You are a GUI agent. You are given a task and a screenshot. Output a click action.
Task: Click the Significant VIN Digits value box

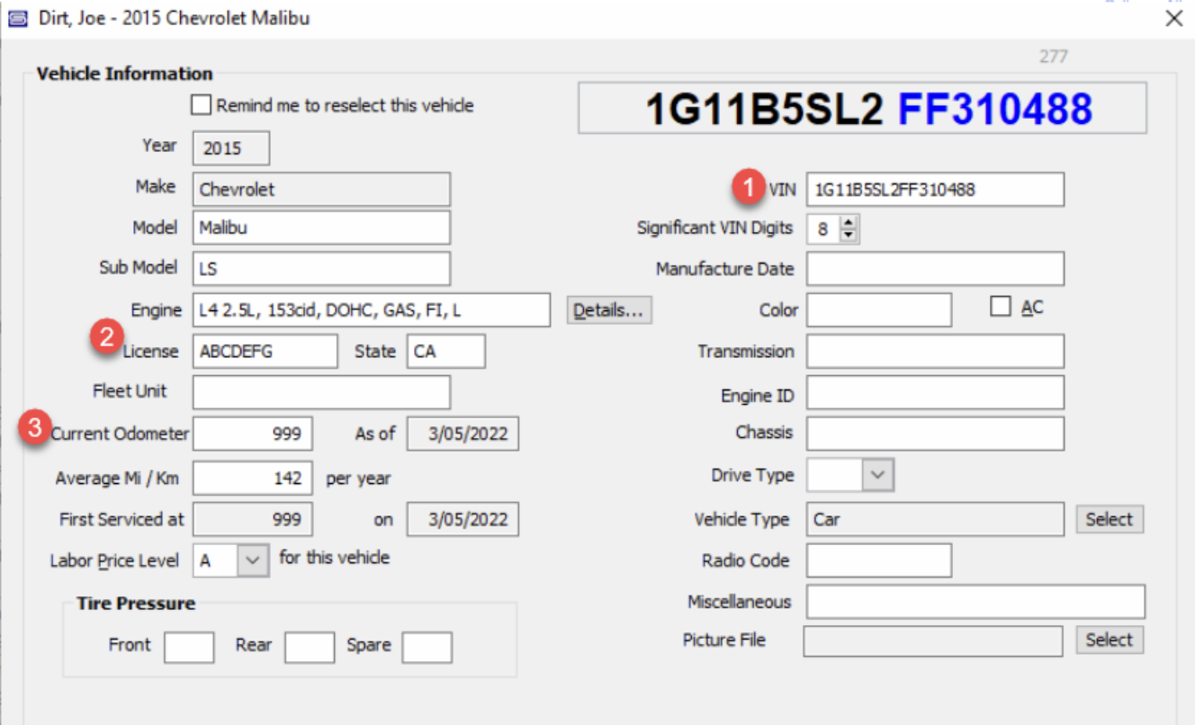[x=823, y=228]
